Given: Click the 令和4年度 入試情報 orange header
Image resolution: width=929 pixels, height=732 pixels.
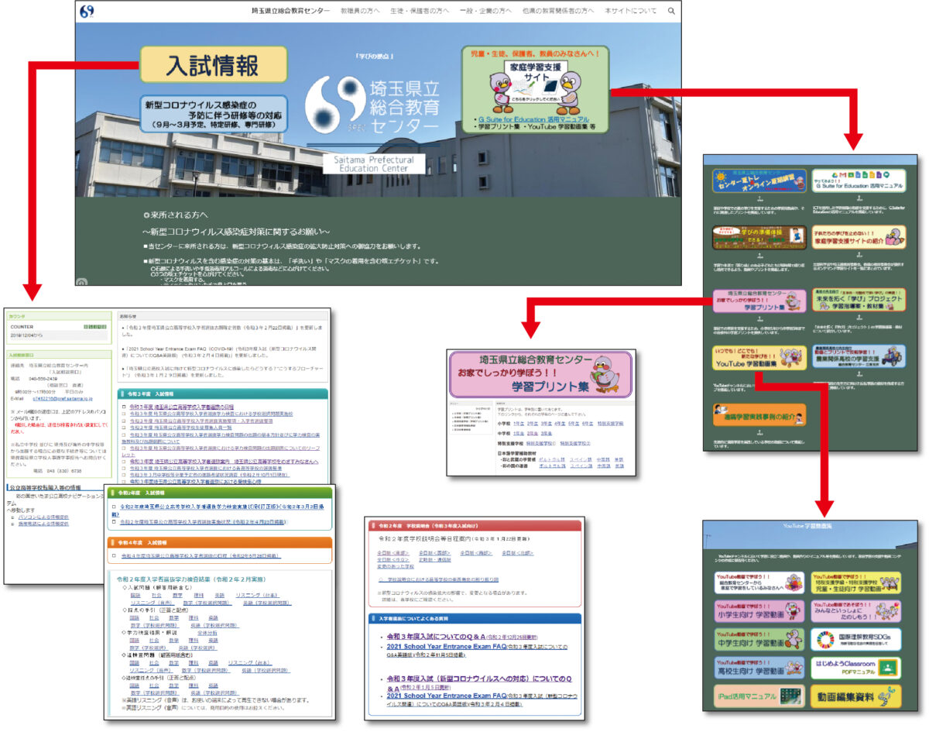Looking at the screenshot, I should [220, 542].
